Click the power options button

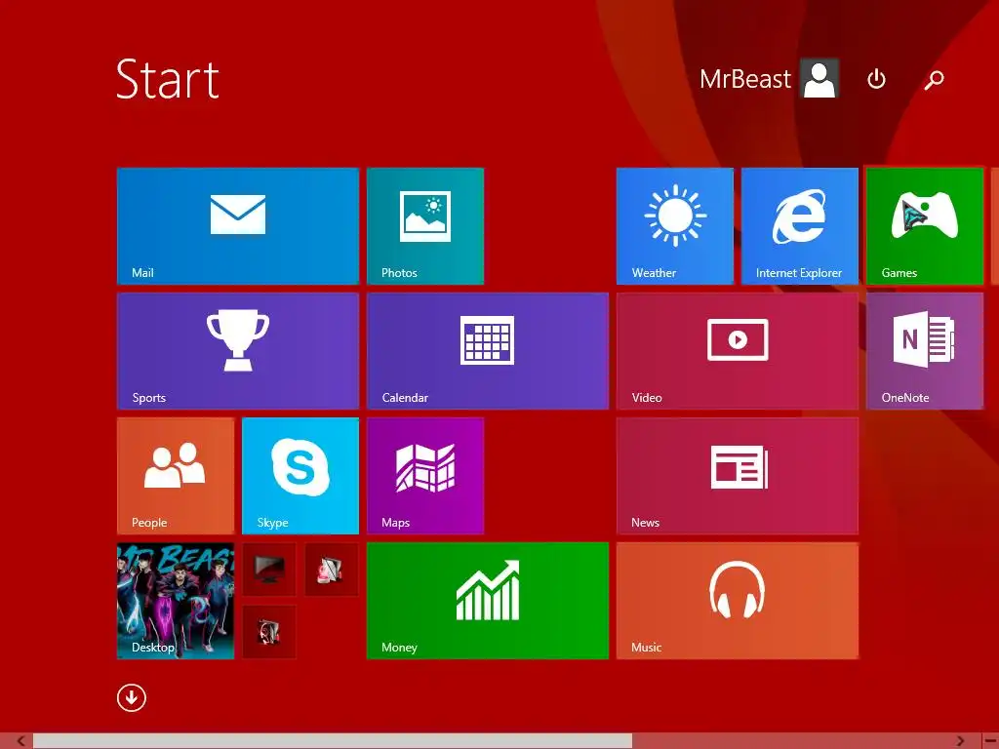877,79
